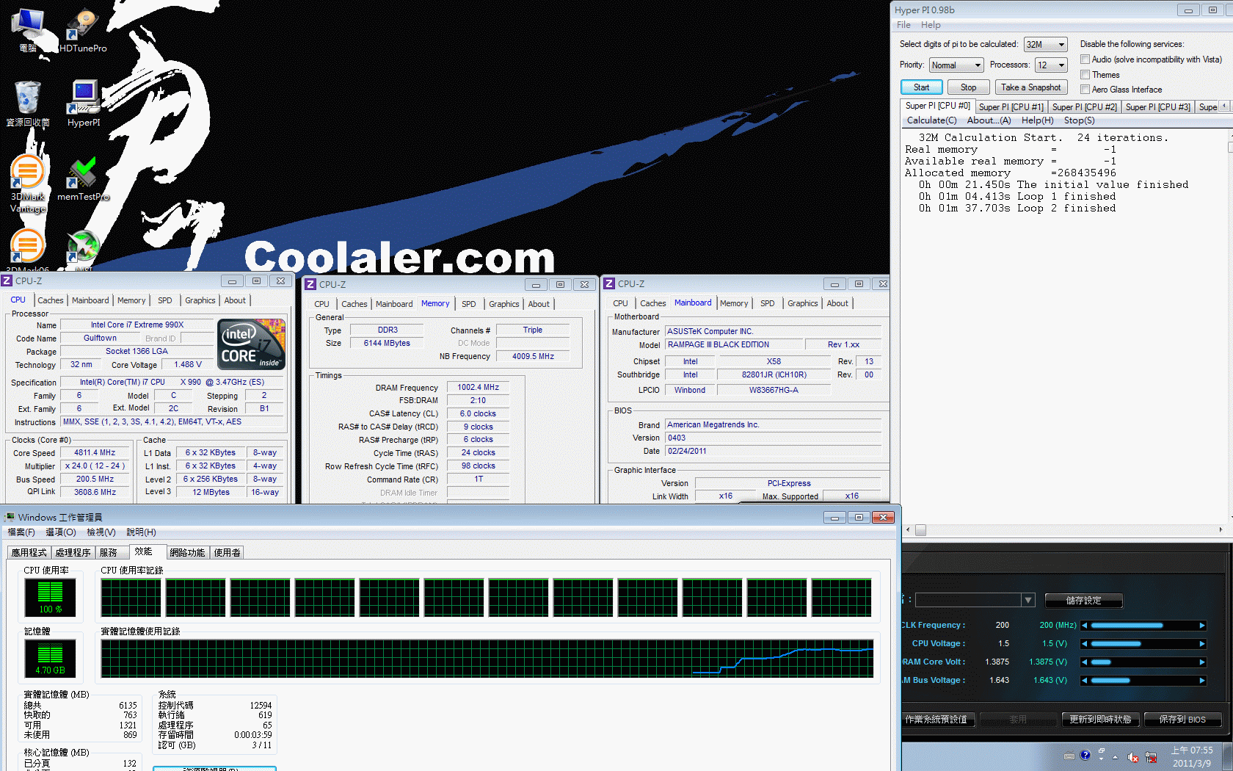Check the Themes checkbox in Hyper PI
Screen dimensions: 1233x771
pos(1085,75)
